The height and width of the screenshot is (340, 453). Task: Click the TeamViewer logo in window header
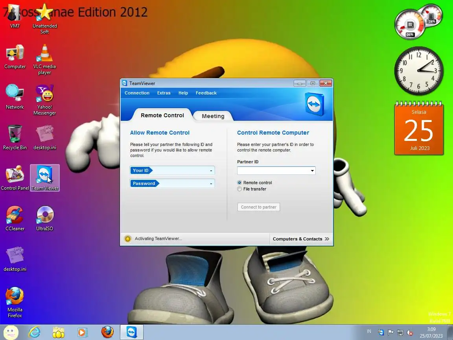pos(314,104)
